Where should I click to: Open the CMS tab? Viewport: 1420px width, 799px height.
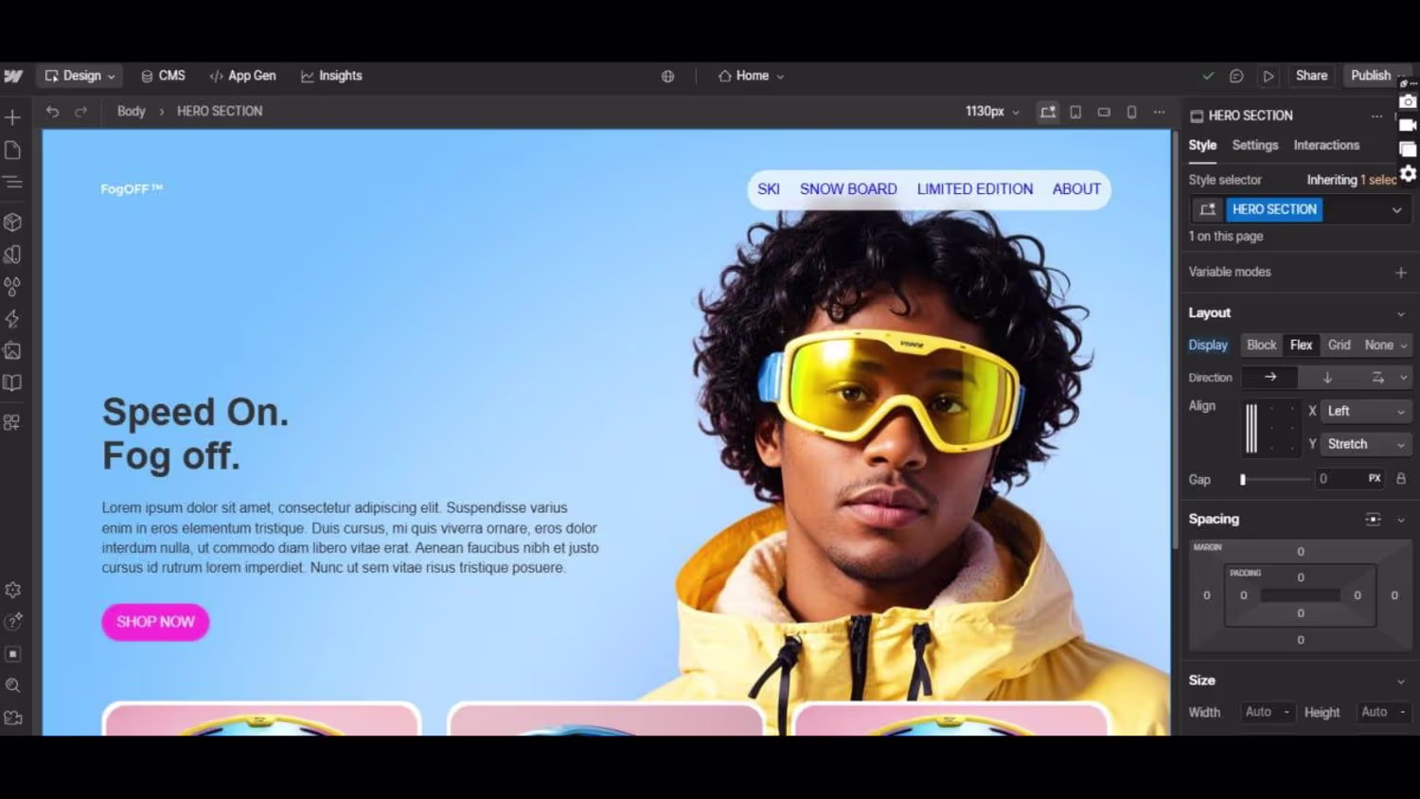click(x=163, y=76)
